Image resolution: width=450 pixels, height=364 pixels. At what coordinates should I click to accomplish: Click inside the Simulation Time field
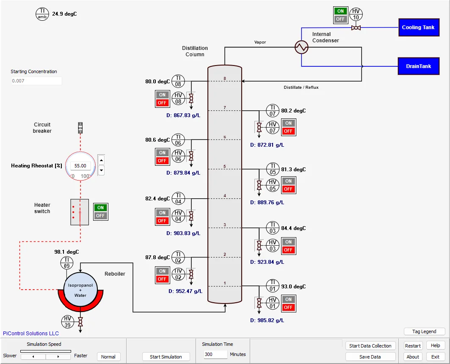coord(215,354)
